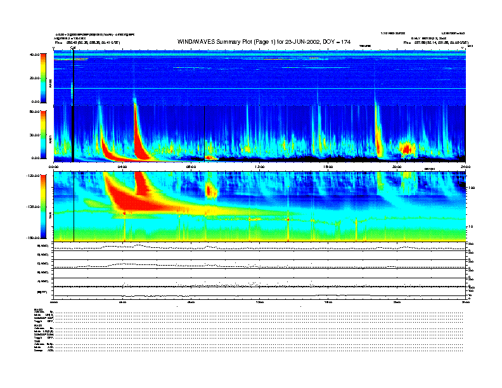
Task: Click the thin vertical black line in TNR panel
Action: (74, 207)
